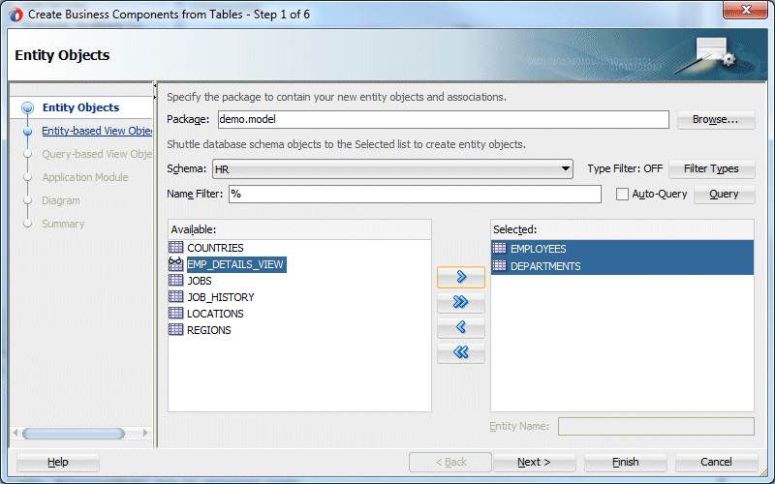The height and width of the screenshot is (484, 775).
Task: Select JOBS in Available list
Action: click(200, 281)
